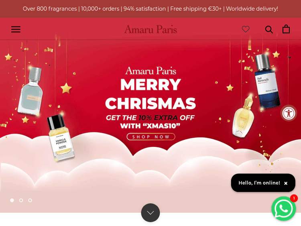This screenshot has width=301, height=226.
Task: Open the shopping bag cart
Action: [x=286, y=29]
